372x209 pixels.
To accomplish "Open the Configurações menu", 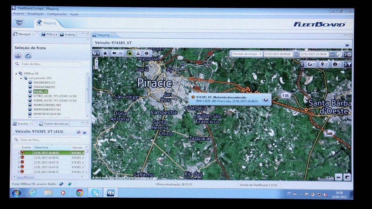I will coord(57,14).
